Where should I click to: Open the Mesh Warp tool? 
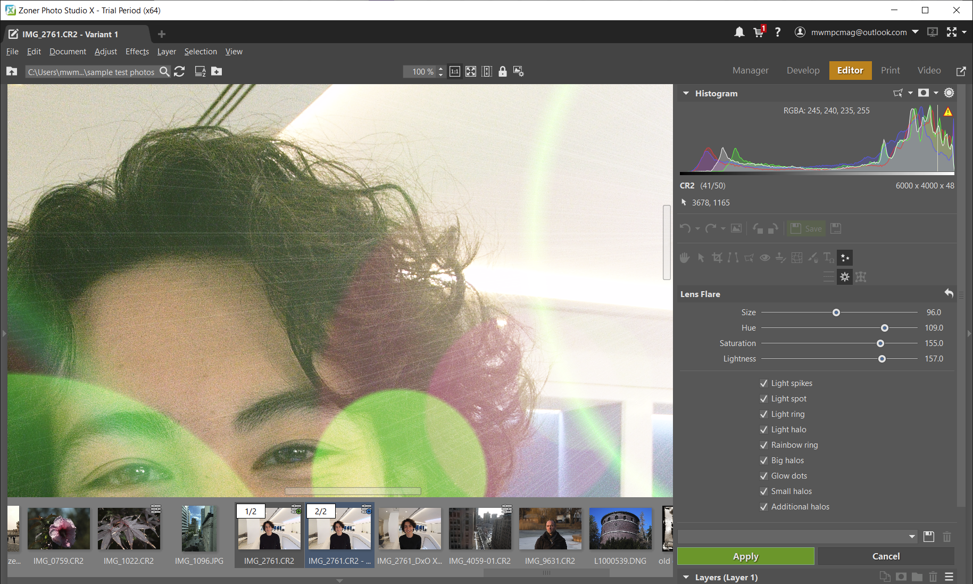[797, 258]
